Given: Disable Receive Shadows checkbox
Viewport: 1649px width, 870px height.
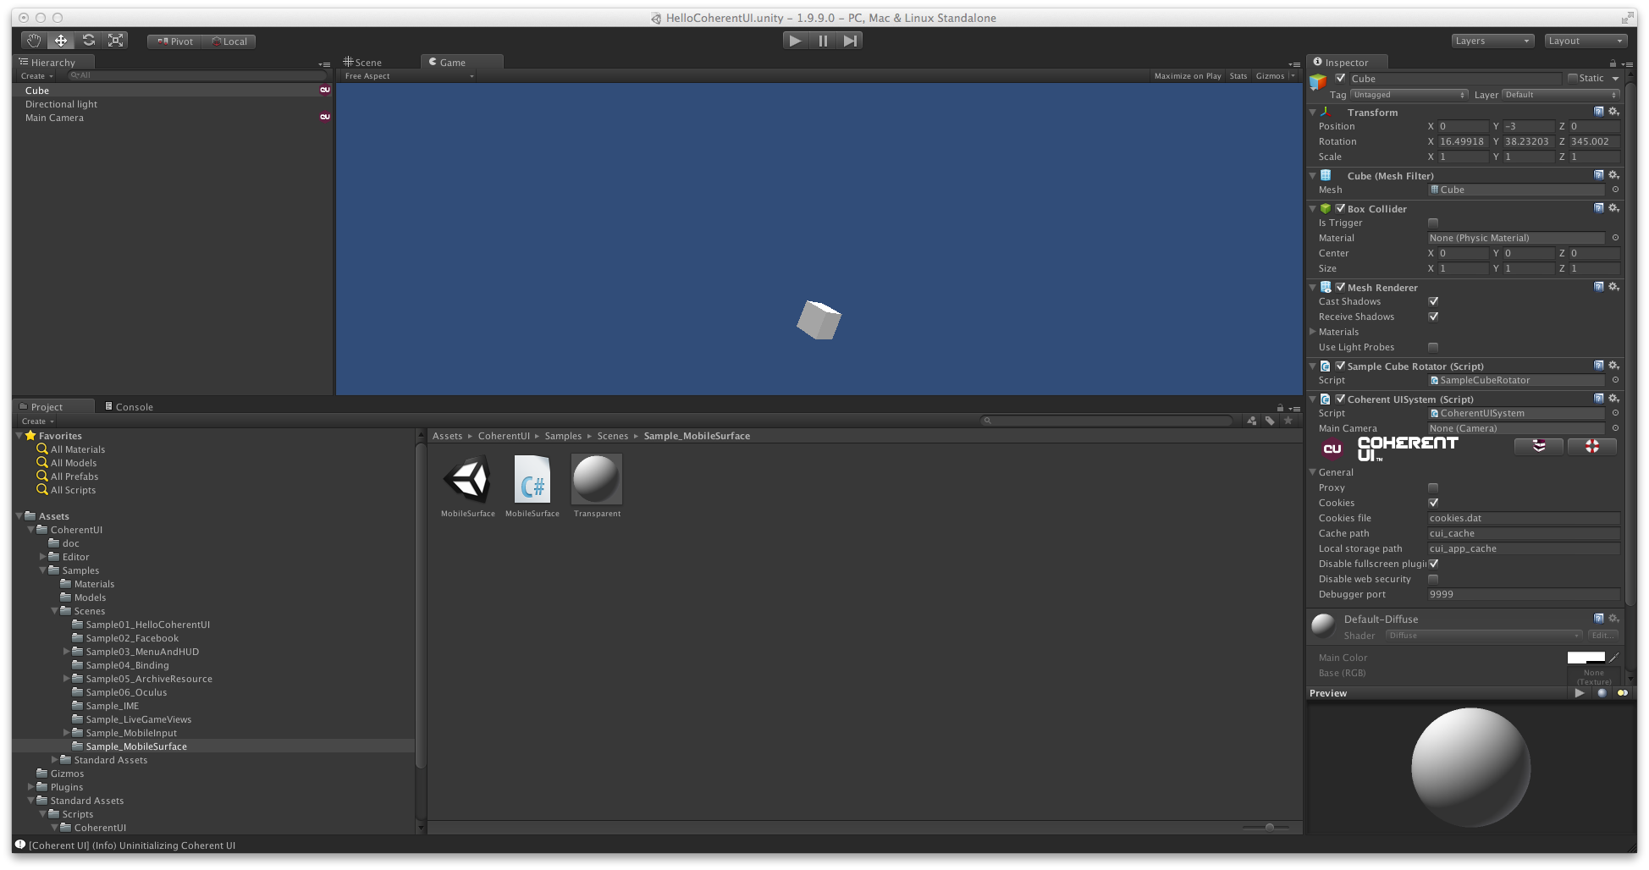Looking at the screenshot, I should tap(1433, 317).
